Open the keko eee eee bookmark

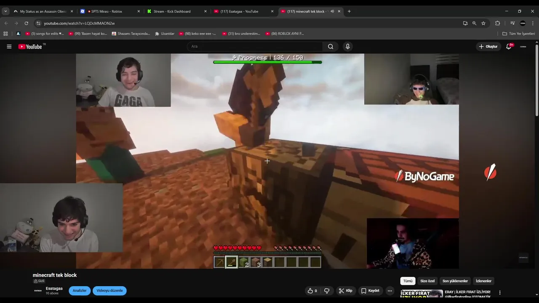pos(197,34)
